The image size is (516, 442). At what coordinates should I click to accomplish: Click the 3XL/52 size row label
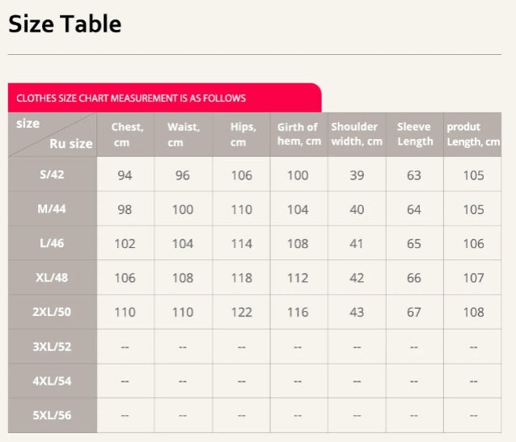[x=53, y=347]
